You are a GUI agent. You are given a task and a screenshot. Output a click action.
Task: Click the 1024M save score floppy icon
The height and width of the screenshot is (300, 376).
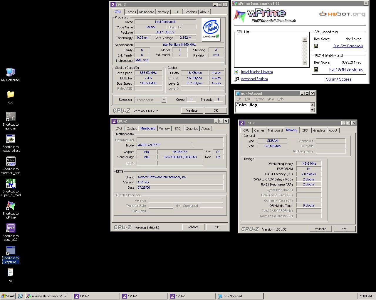coord(316,69)
